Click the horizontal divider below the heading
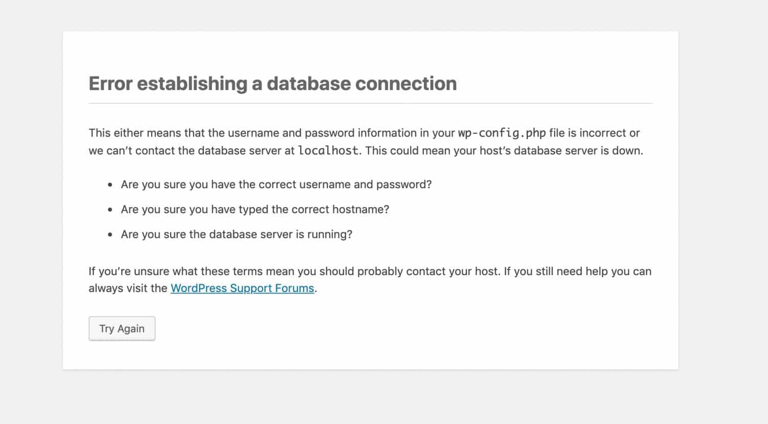Viewport: 768px width, 424px height. coord(371,103)
